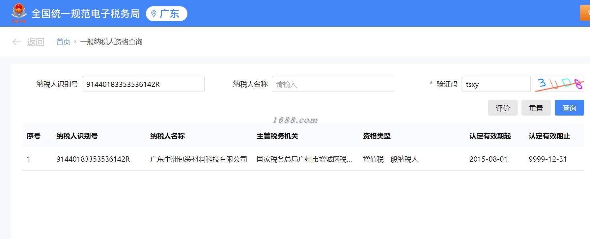Viewport: 590px width, 239px height.
Task: Click the location pin icon beside 广东
Action: (x=154, y=14)
